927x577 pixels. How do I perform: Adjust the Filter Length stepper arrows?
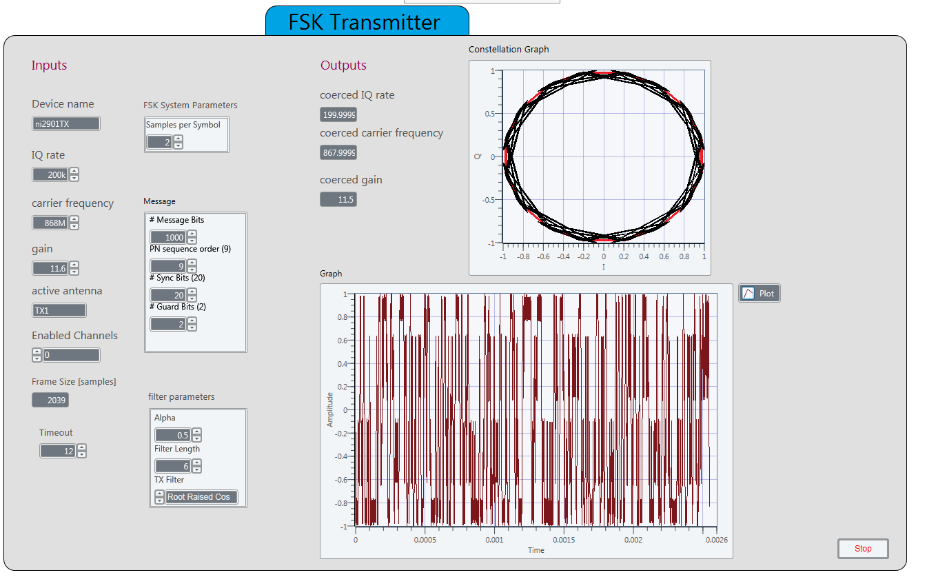197,466
